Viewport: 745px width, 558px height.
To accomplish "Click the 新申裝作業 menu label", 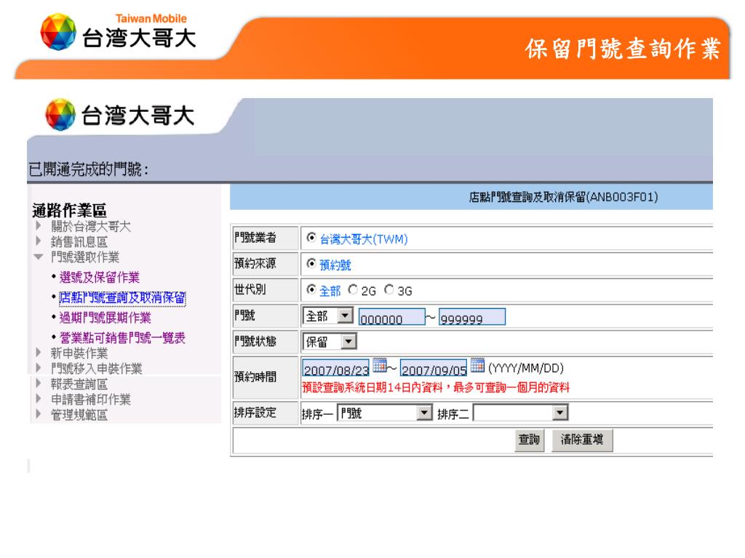I will point(79,353).
